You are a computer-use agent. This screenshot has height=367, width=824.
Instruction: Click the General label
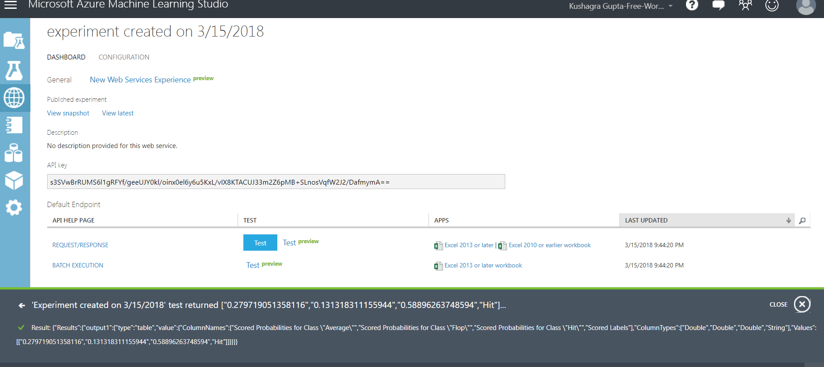pos(59,80)
